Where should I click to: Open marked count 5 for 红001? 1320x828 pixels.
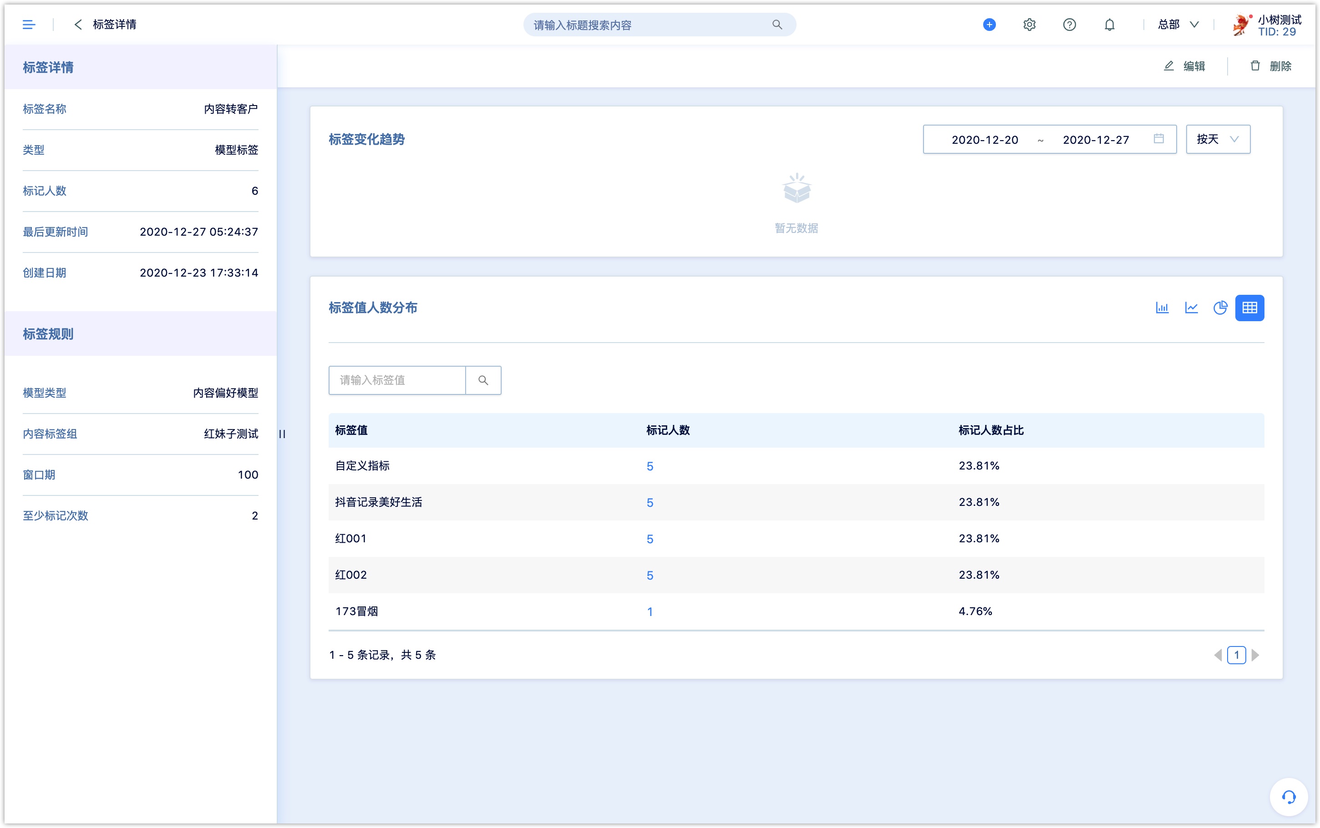650,539
